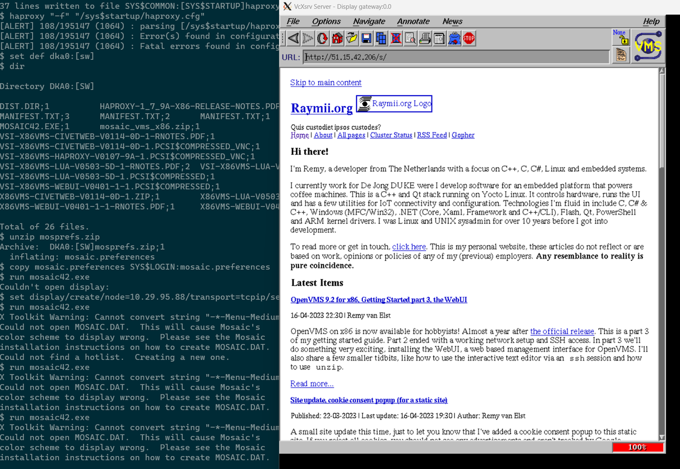Image resolution: width=680 pixels, height=469 pixels.
Task: Click 'URL:' label in Mosaic window
Action: tap(291, 57)
